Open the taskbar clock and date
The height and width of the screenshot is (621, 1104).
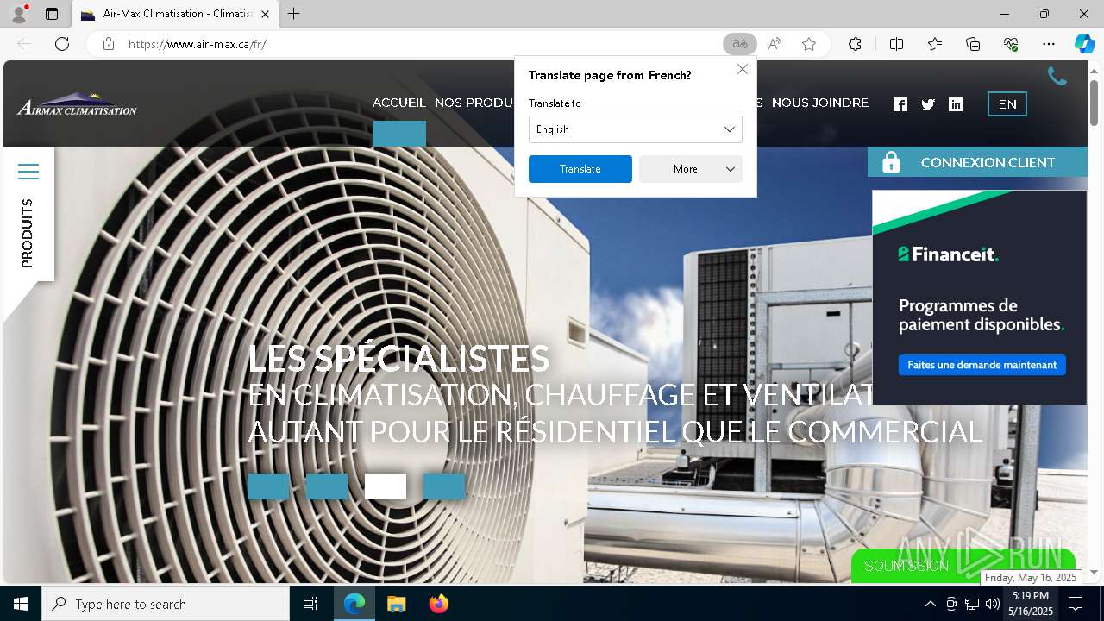pyautogui.click(x=1032, y=604)
